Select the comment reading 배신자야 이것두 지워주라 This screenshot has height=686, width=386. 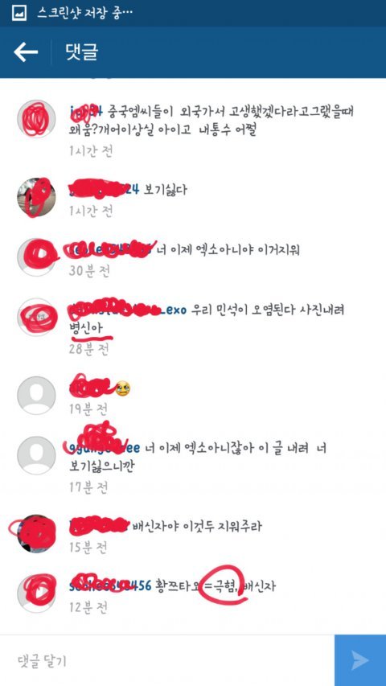point(197,526)
